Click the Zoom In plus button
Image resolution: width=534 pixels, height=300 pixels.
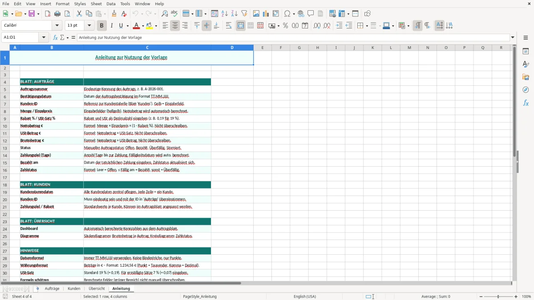tap(516, 296)
